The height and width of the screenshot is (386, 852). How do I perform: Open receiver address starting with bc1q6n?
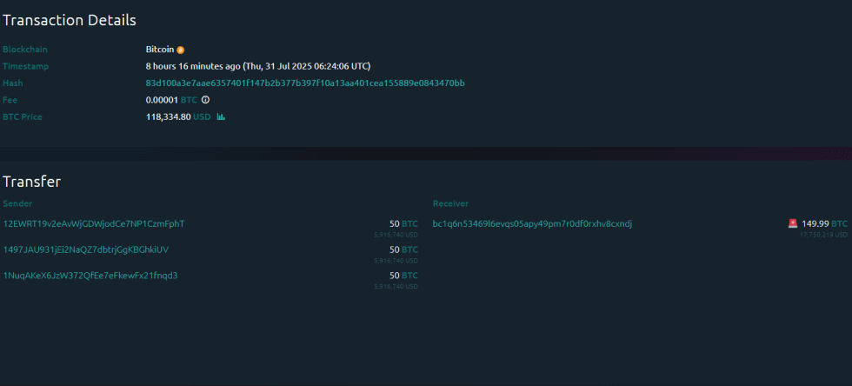[x=532, y=224]
